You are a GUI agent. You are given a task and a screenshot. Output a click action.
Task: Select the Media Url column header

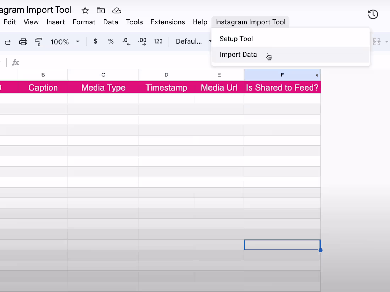[x=219, y=87]
